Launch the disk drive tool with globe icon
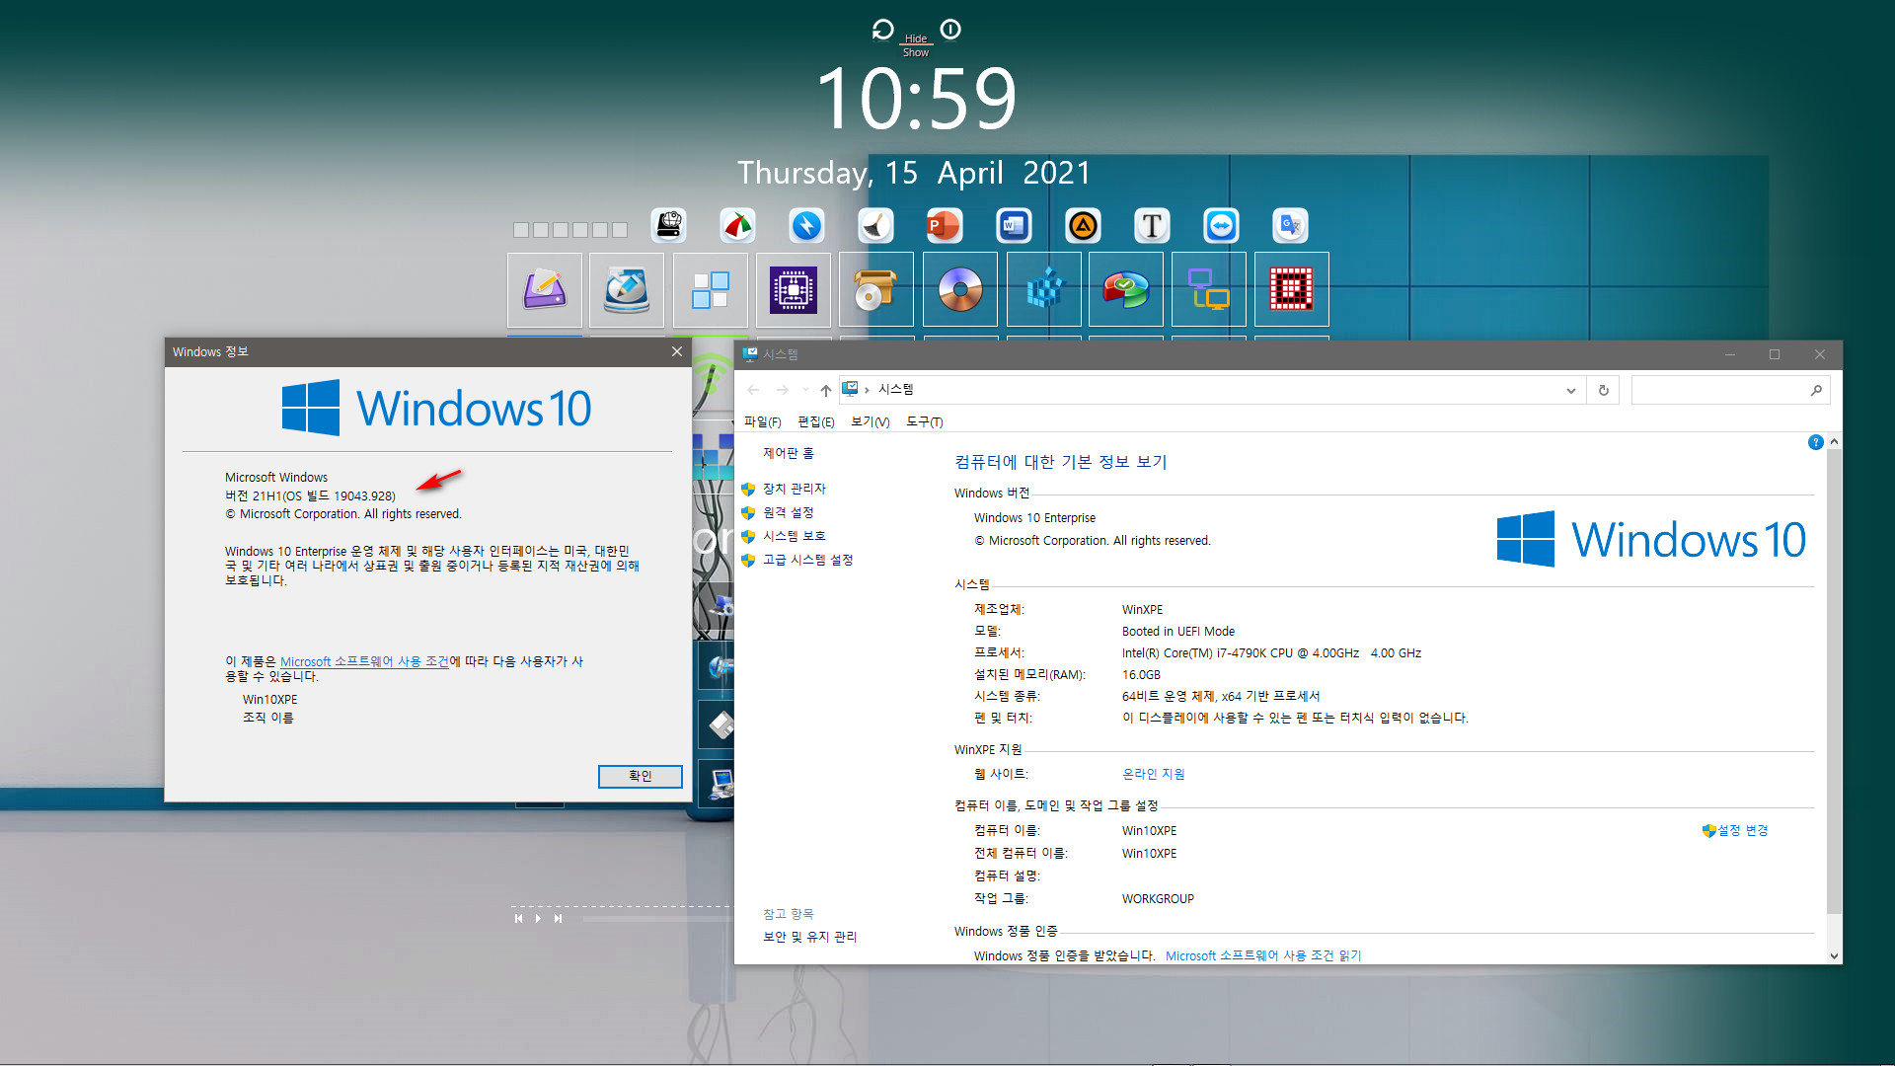 tap(669, 225)
